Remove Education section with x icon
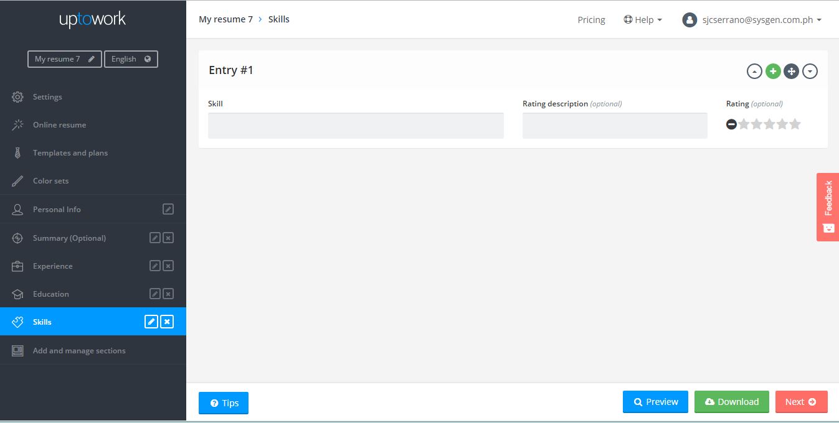The height and width of the screenshot is (423, 839). tap(168, 294)
